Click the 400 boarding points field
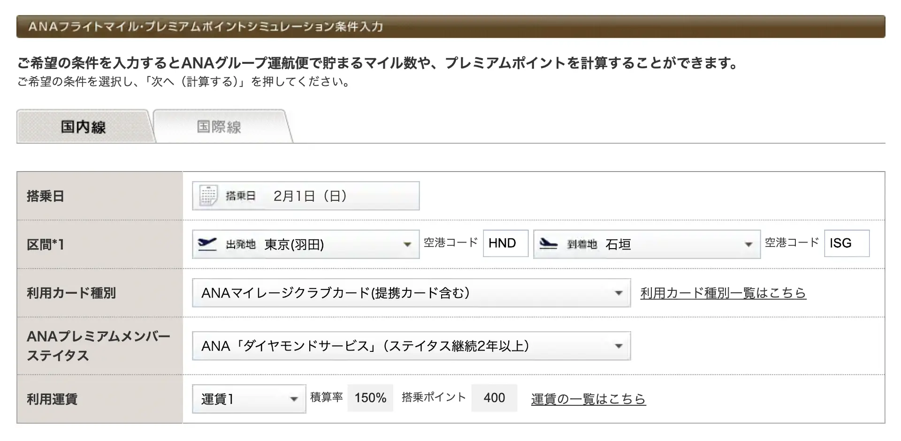 click(x=494, y=398)
